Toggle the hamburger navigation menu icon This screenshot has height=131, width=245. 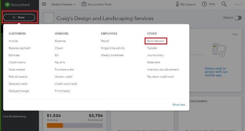pos(44,4)
